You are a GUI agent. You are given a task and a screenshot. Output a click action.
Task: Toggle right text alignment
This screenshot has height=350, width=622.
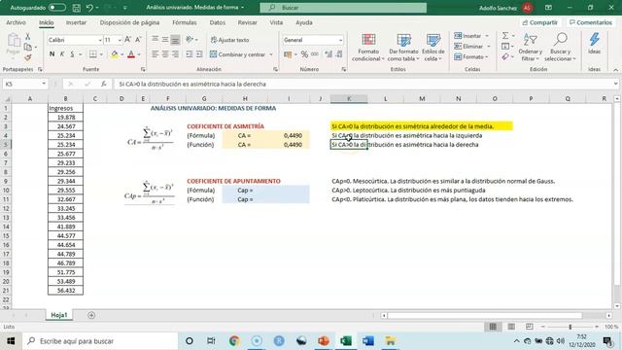coord(175,54)
